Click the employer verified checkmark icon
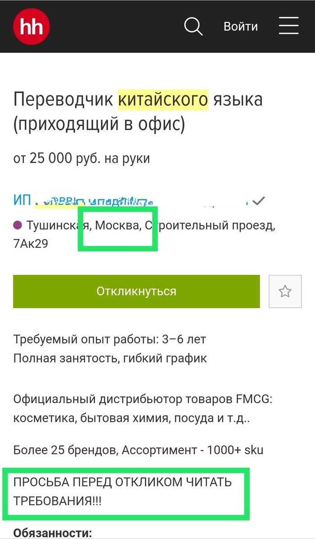 click(x=258, y=201)
